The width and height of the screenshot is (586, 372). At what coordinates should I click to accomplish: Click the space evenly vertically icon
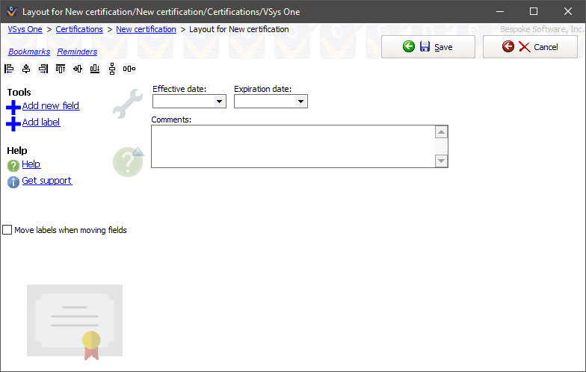click(x=112, y=69)
